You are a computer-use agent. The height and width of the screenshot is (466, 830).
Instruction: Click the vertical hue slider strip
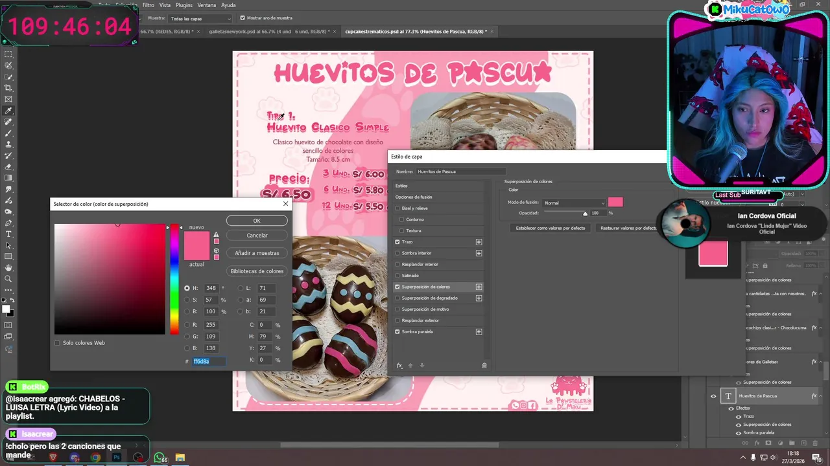174,280
